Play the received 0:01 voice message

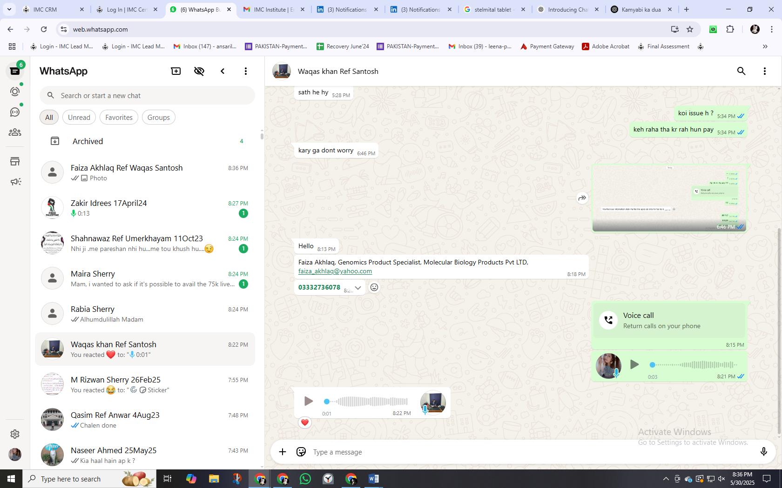pos(308,401)
